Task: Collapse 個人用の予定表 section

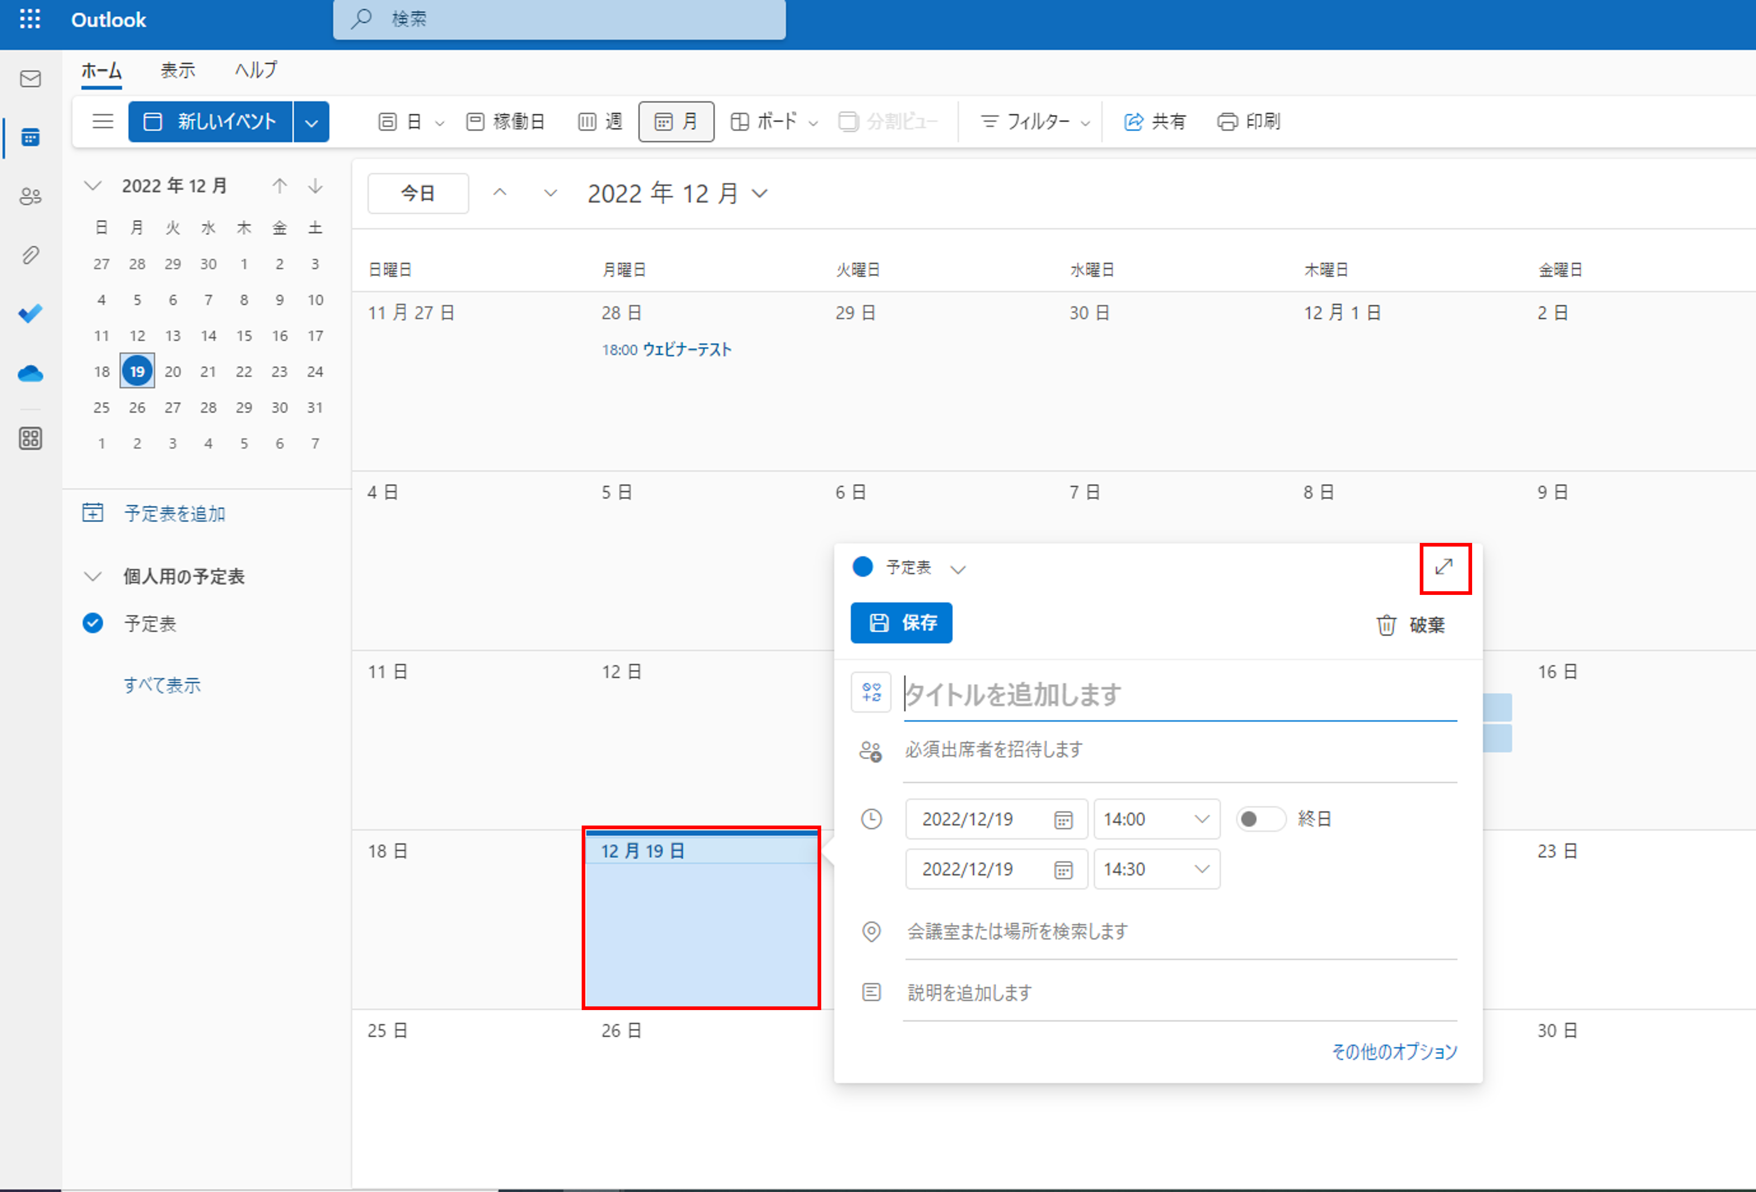Action: click(x=93, y=577)
